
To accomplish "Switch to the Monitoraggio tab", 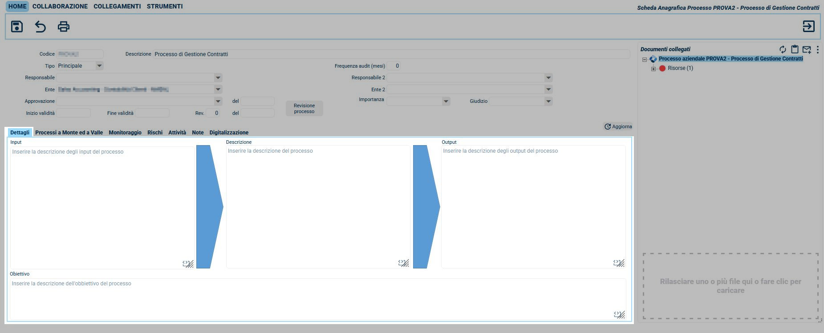I will click(x=125, y=133).
